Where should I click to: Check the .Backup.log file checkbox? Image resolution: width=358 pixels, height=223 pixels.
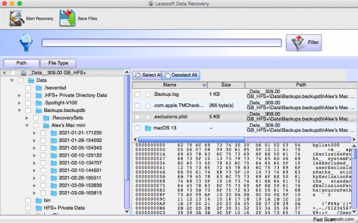[137, 94]
